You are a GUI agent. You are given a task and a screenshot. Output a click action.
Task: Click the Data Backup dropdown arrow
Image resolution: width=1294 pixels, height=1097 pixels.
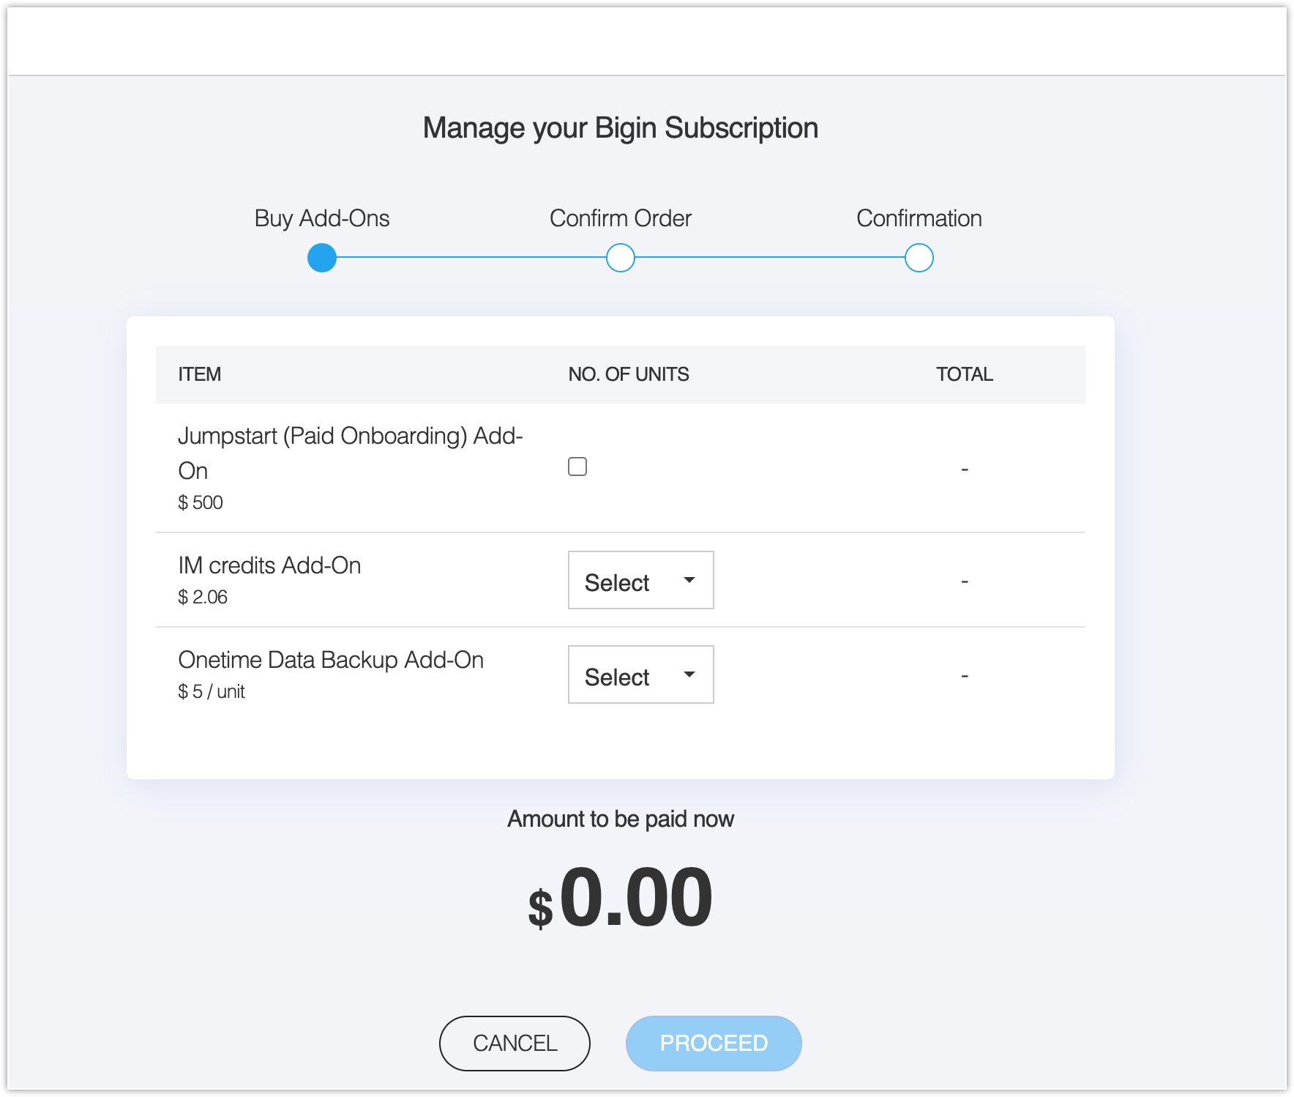[x=689, y=674]
